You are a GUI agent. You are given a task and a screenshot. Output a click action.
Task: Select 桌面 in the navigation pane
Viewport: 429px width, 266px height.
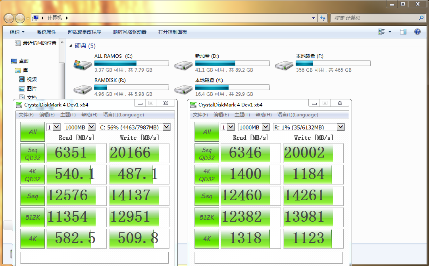coord(20,61)
